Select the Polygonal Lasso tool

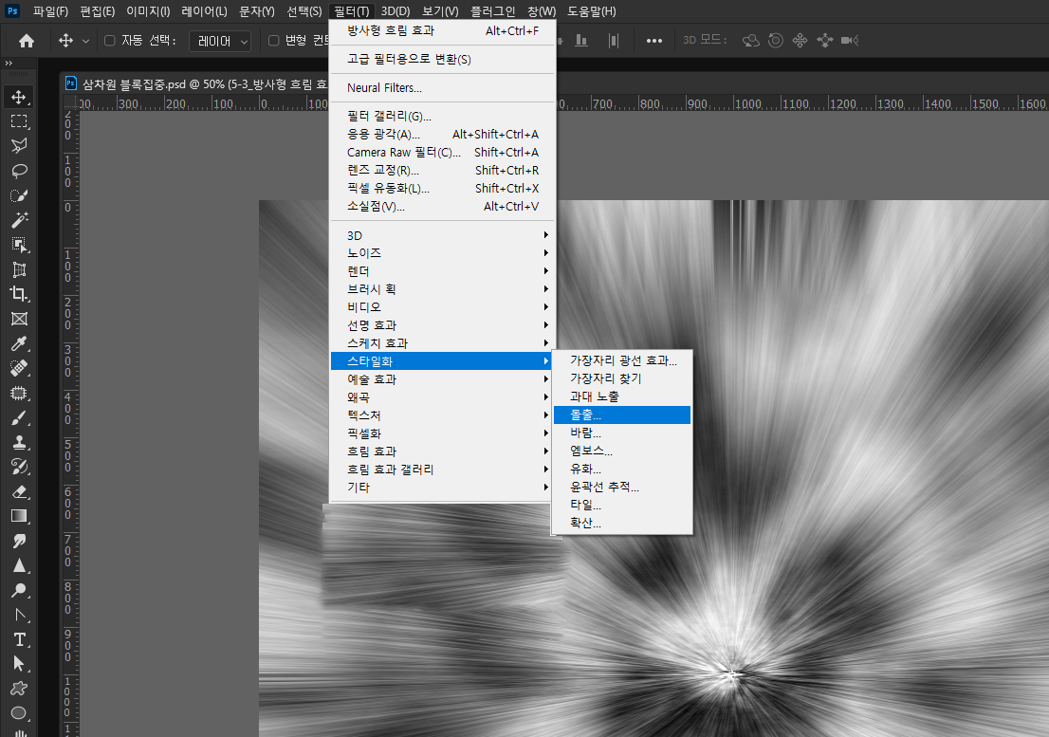click(19, 146)
